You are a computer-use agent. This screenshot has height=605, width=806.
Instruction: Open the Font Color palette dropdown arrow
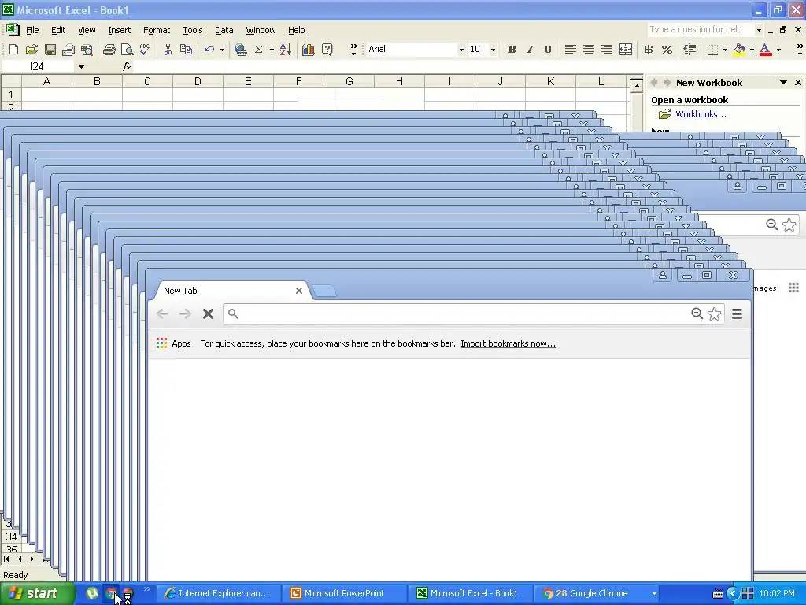pos(778,50)
